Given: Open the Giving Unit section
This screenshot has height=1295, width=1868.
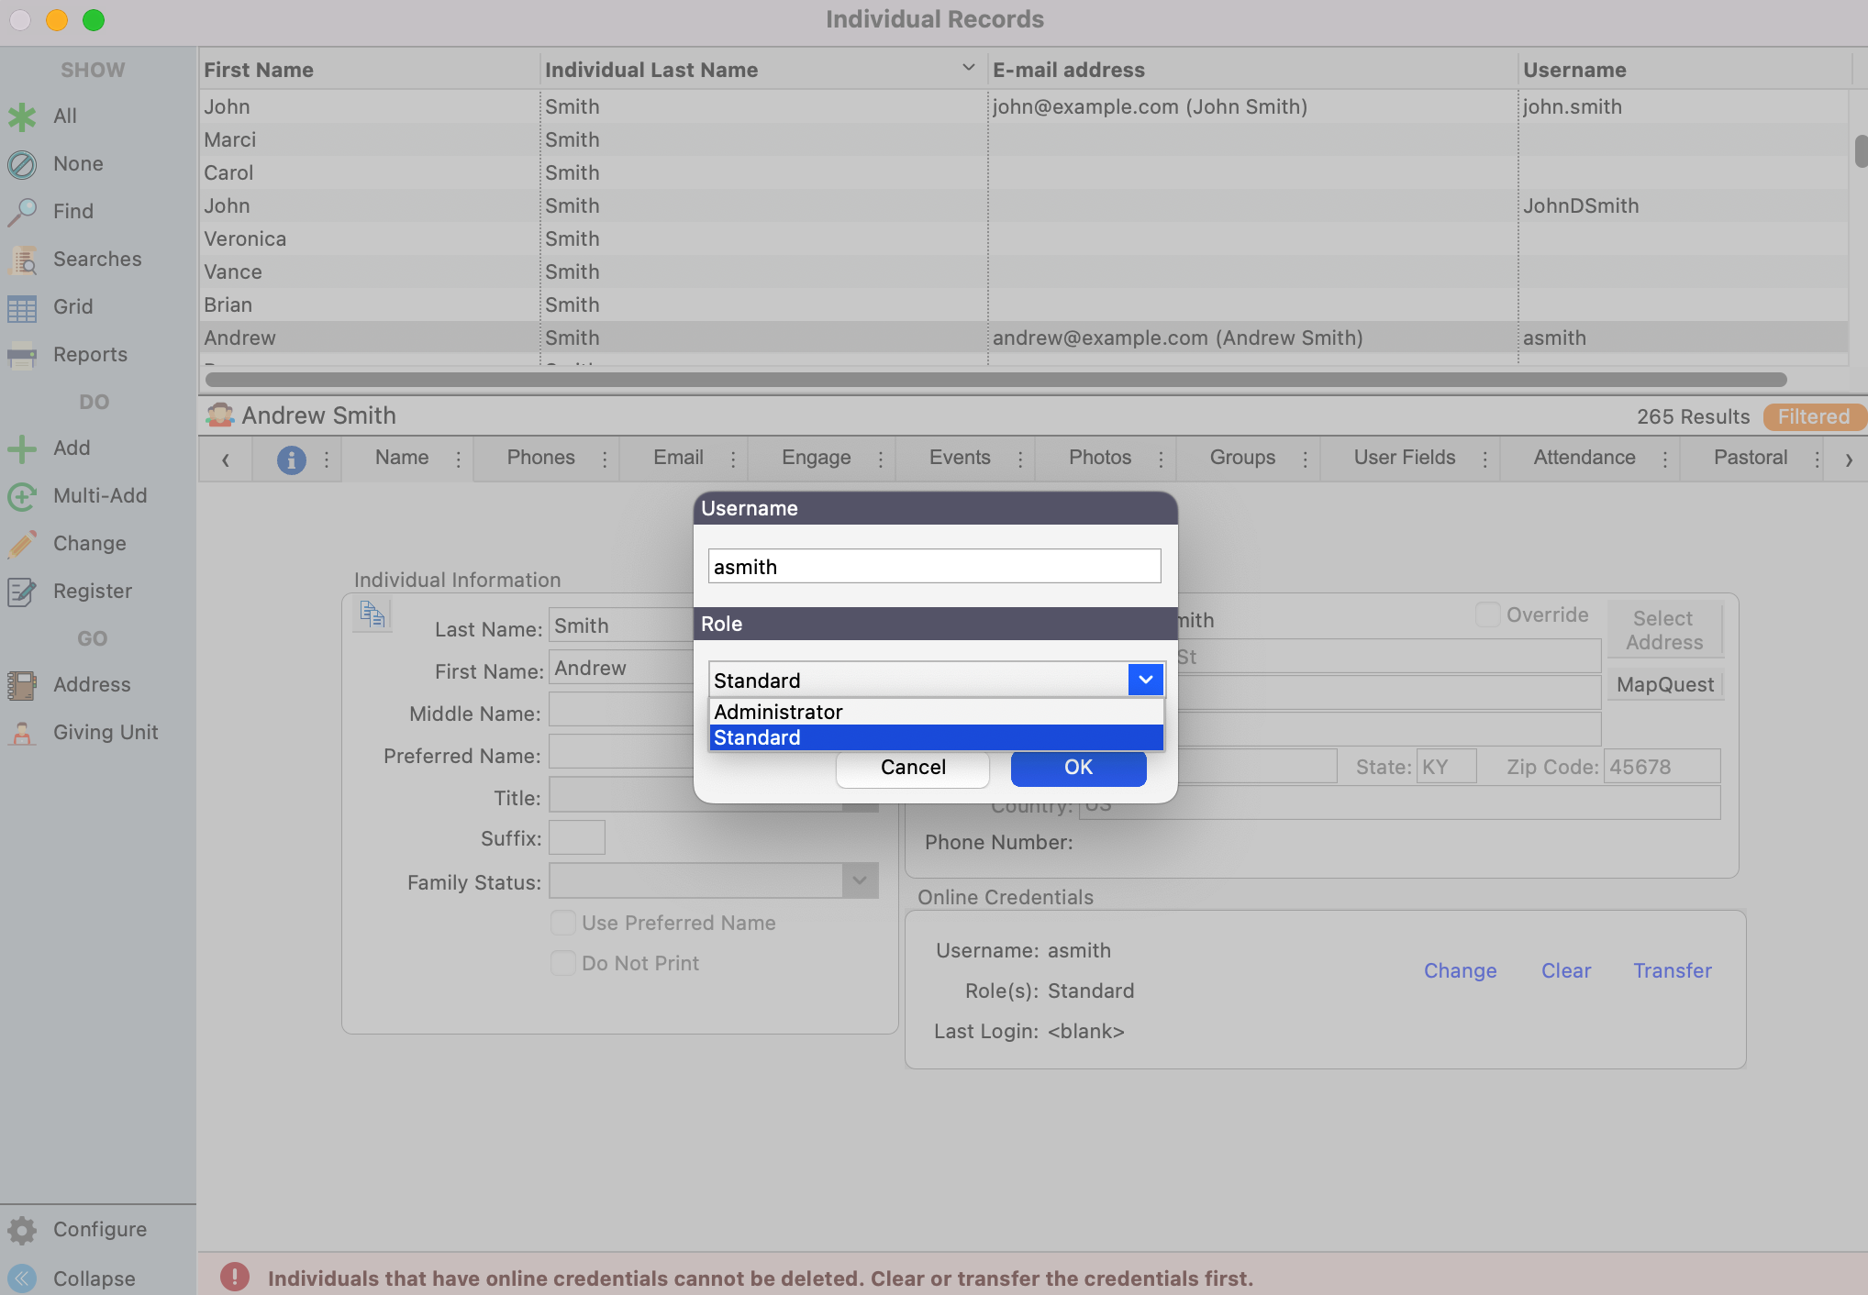Looking at the screenshot, I should pos(105,732).
